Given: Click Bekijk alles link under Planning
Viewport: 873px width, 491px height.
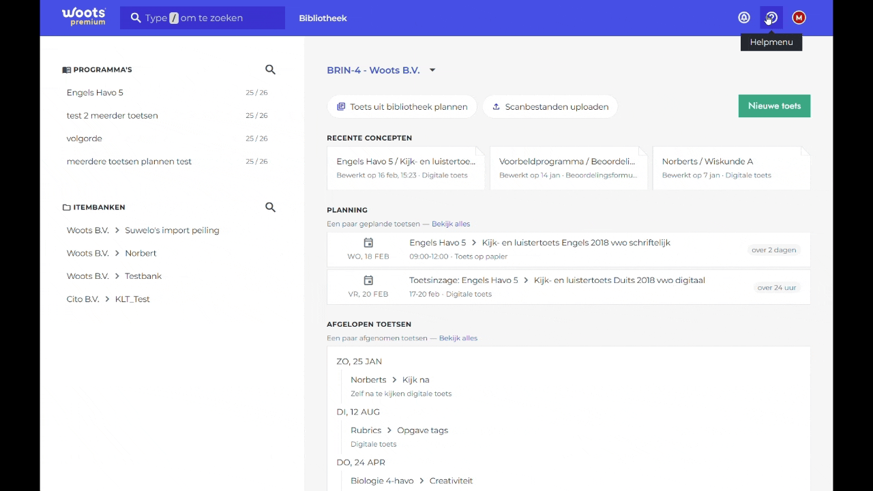Looking at the screenshot, I should 451,224.
